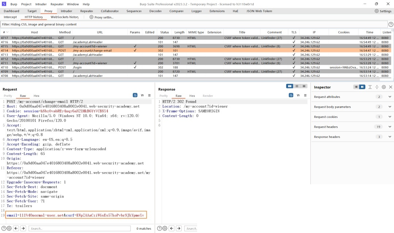Image resolution: width=394 pixels, height=233 pixels.
Task: Show non-printable characters in Request pane
Action: 142,95
